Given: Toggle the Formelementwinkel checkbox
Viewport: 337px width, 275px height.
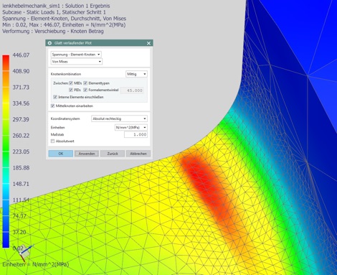Looking at the screenshot, I should (x=85, y=90).
